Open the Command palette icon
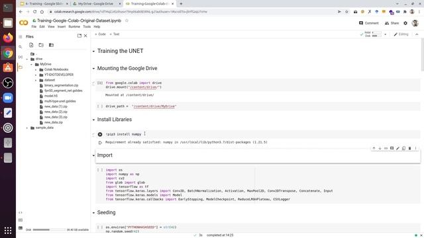The image size is (424, 238). tap(21, 220)
